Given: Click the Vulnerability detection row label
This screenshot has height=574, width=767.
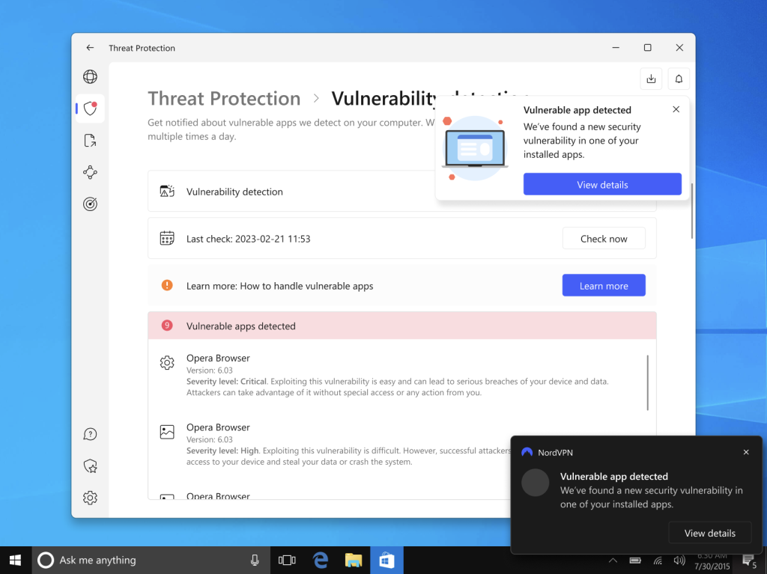Looking at the screenshot, I should pyautogui.click(x=234, y=192).
